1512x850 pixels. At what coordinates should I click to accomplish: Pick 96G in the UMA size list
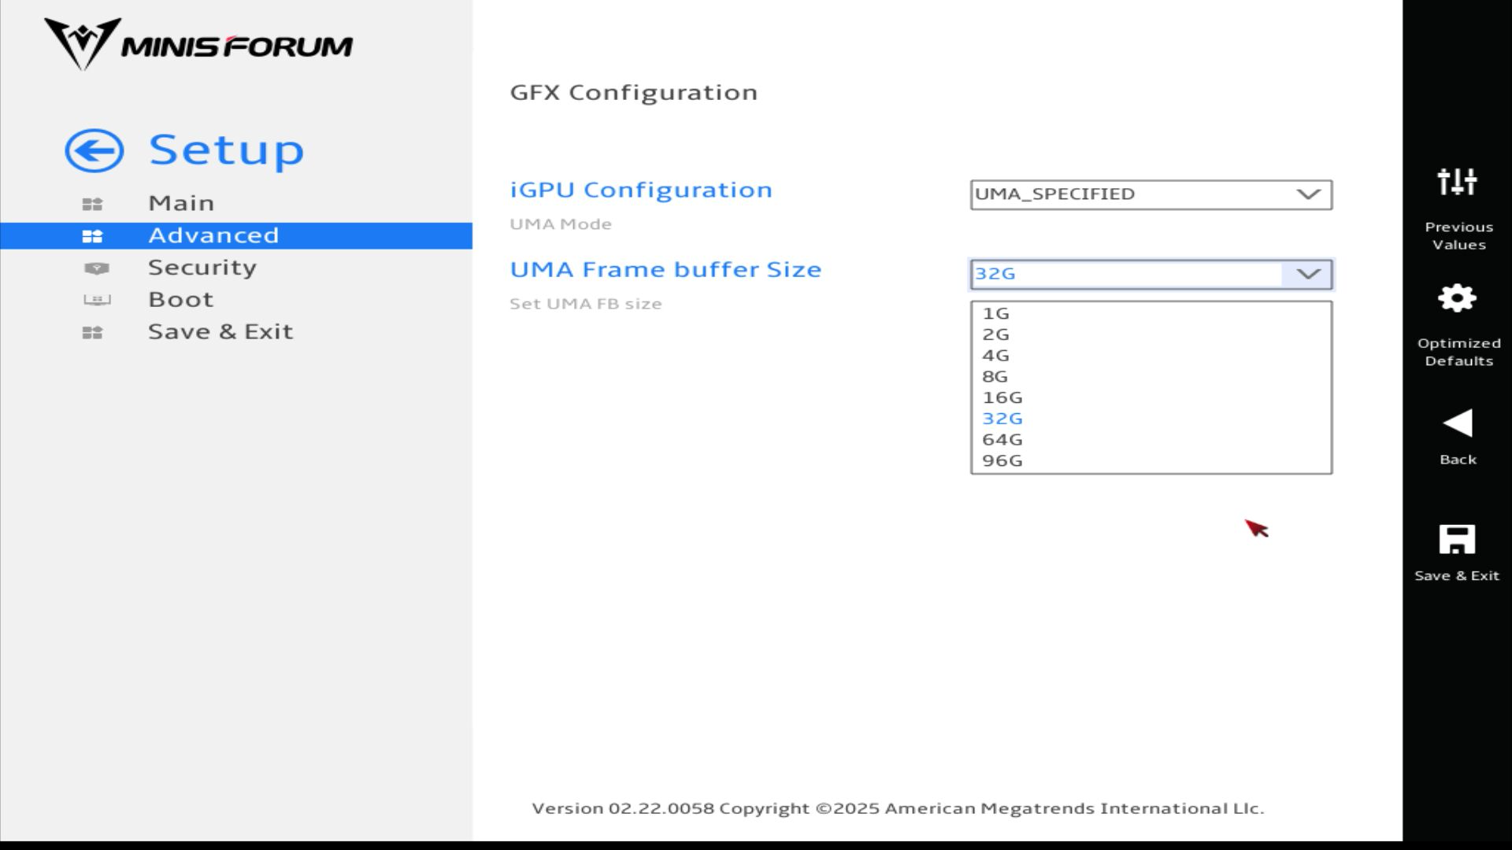click(1002, 461)
